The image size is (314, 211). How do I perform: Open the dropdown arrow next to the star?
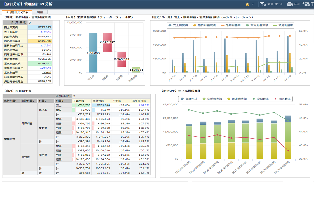tap(253, 4)
